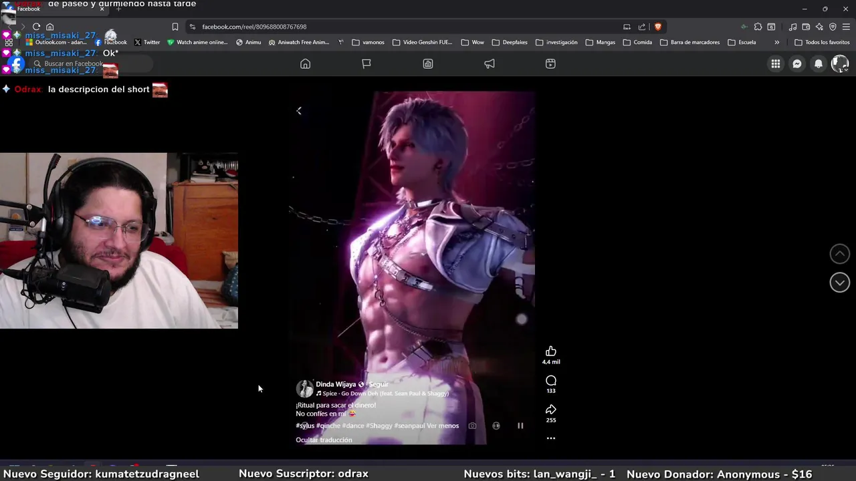Viewport: 856px width, 481px height.
Task: Open the #seanpaul hashtag
Action: (x=409, y=426)
